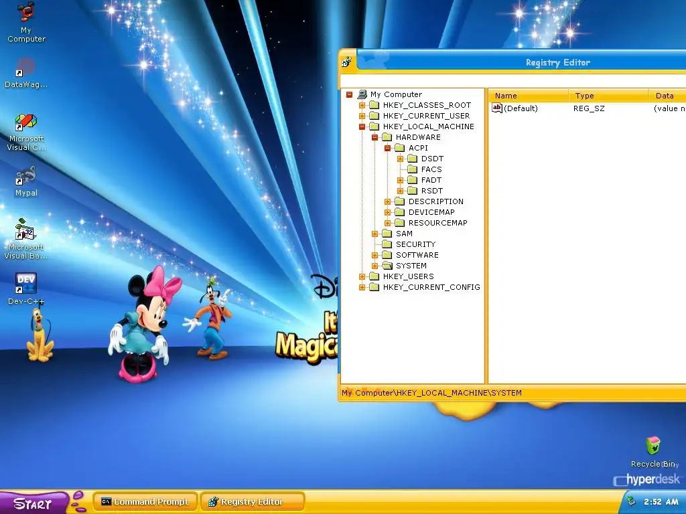
Task: Expand the HKEY_CURRENT_CONFIG node
Action: (362, 287)
